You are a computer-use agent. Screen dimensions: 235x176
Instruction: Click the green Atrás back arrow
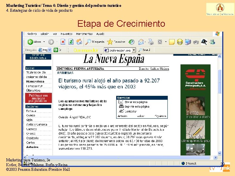point(30,42)
